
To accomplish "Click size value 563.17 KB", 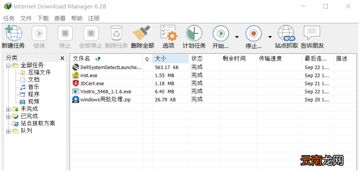I will (167, 68).
